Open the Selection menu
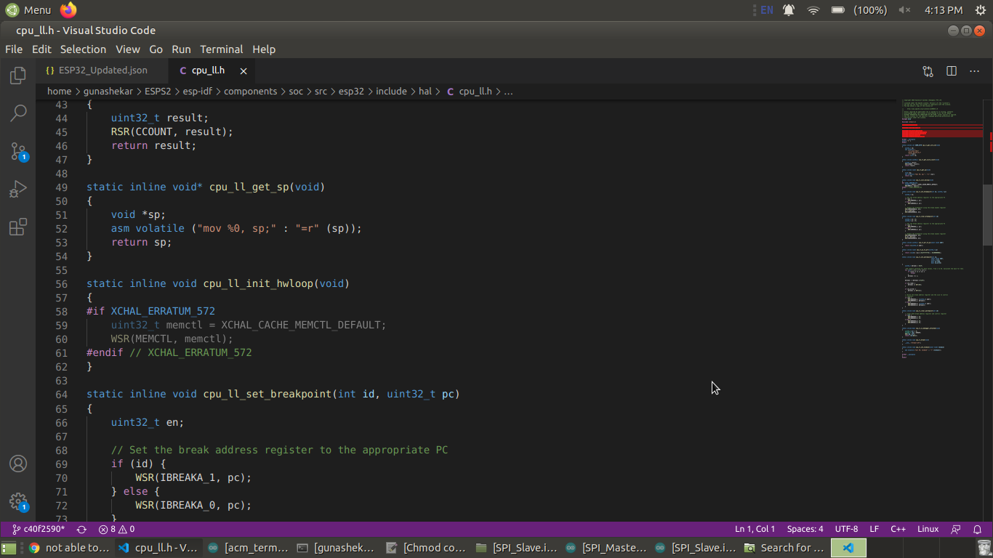The height and width of the screenshot is (558, 993). (83, 49)
